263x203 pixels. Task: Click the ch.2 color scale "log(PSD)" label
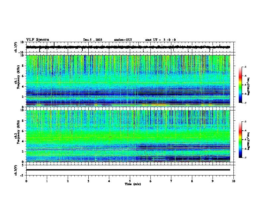click(249, 141)
